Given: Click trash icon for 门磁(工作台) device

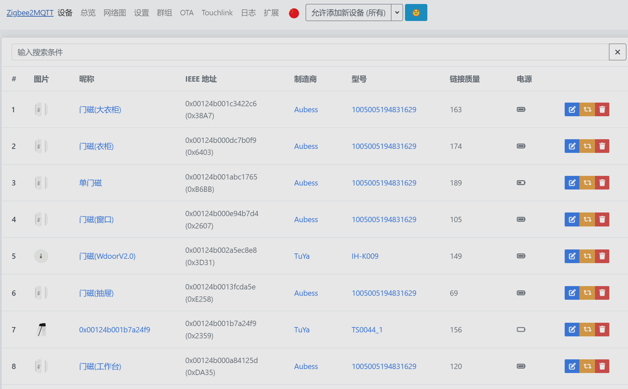Looking at the screenshot, I should (602, 366).
